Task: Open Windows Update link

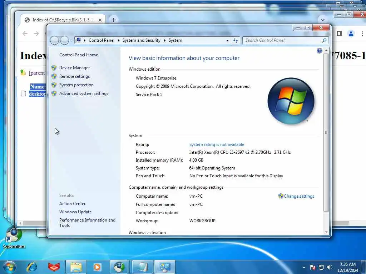Action: (x=75, y=212)
